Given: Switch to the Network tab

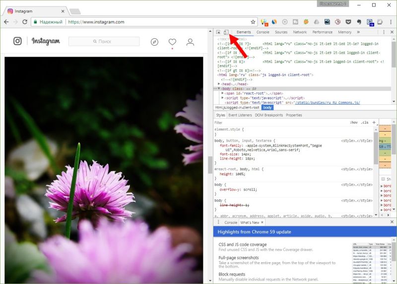Looking at the screenshot, I should (x=300, y=32).
